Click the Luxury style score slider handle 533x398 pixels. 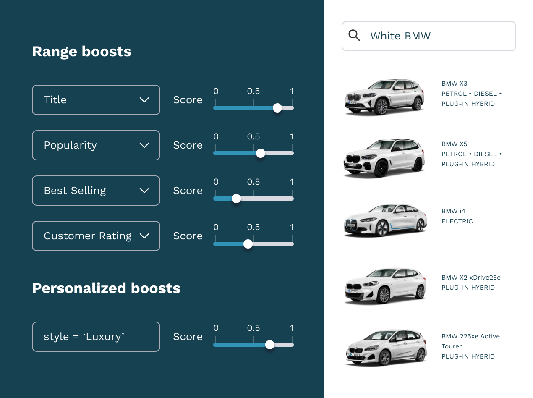pos(270,345)
